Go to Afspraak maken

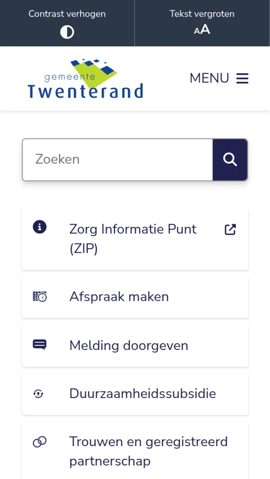(x=119, y=297)
